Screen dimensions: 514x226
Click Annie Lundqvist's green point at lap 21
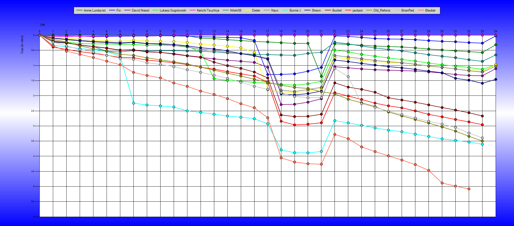click(321, 76)
